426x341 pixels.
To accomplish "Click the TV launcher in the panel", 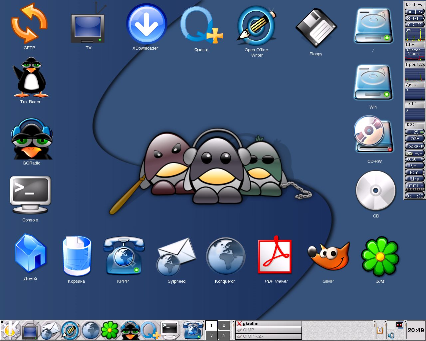I will click(x=30, y=331).
